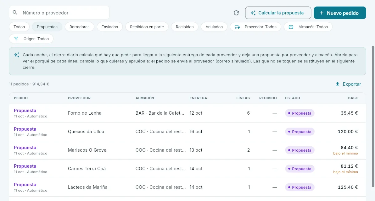Click the refresh icon beside Calcular la propuesta
Screen dimensions: 375x201
pyautogui.click(x=236, y=13)
